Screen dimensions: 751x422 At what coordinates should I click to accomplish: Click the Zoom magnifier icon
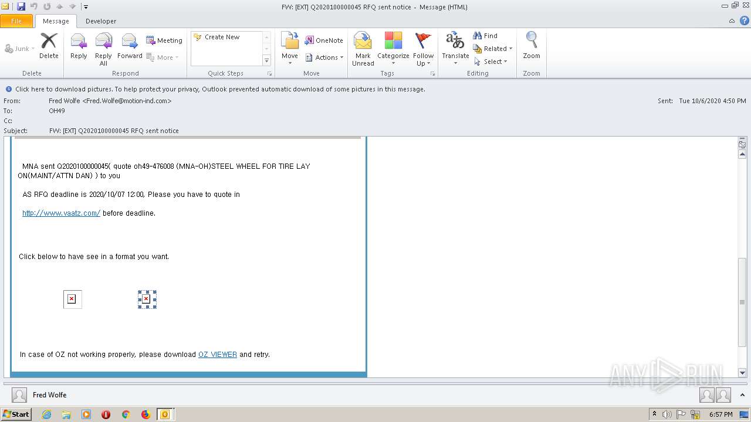pyautogui.click(x=532, y=46)
